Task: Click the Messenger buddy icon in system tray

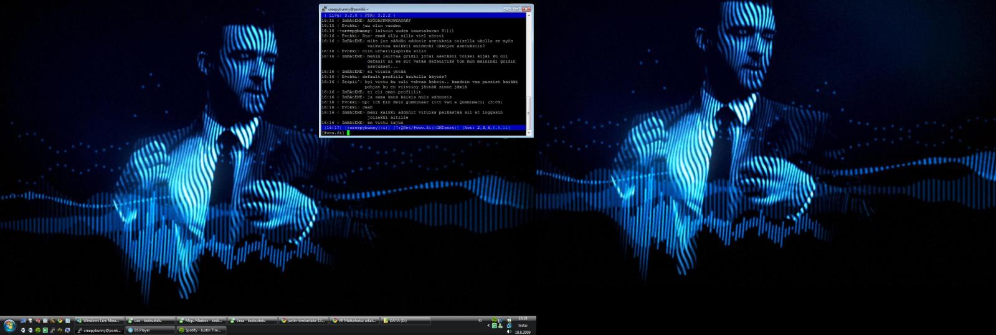Action: (500, 326)
